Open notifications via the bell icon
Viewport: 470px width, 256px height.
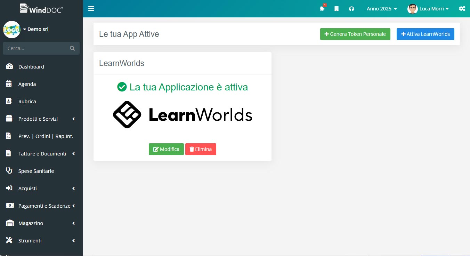(x=322, y=9)
